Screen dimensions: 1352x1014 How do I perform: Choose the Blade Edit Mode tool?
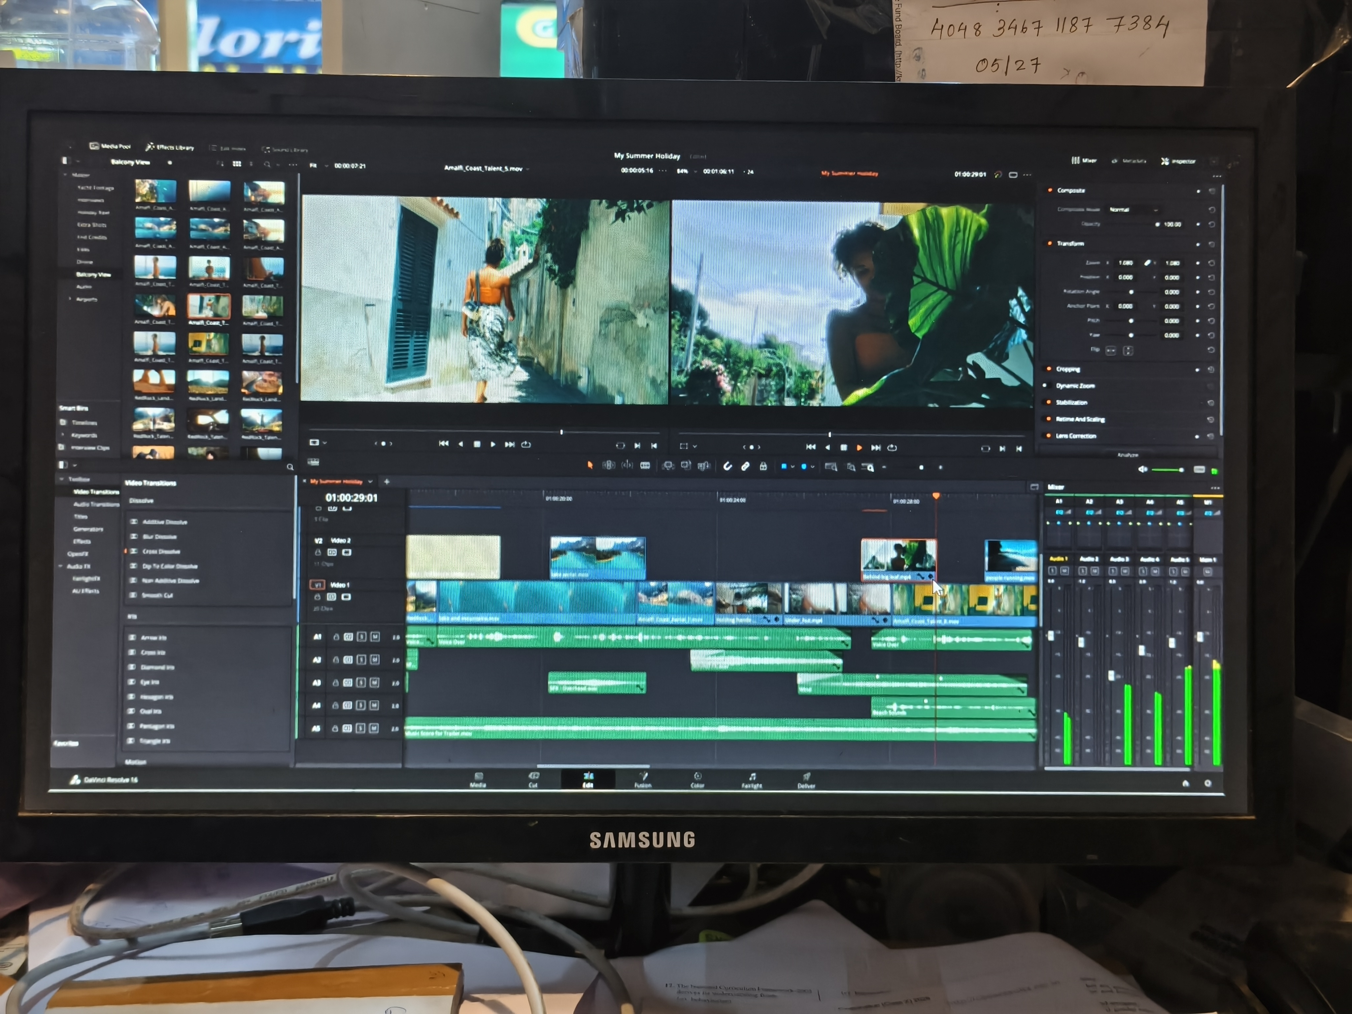pos(645,466)
